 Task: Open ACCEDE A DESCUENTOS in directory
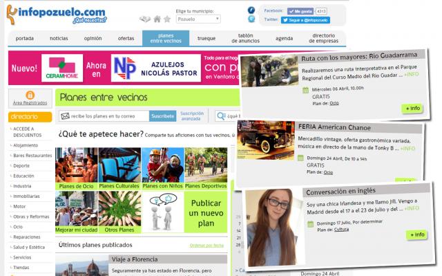coord(28,132)
